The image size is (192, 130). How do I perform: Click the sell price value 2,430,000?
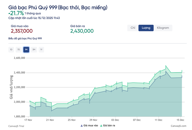tap(82, 31)
